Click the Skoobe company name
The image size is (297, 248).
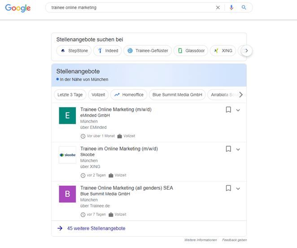(x=87, y=154)
